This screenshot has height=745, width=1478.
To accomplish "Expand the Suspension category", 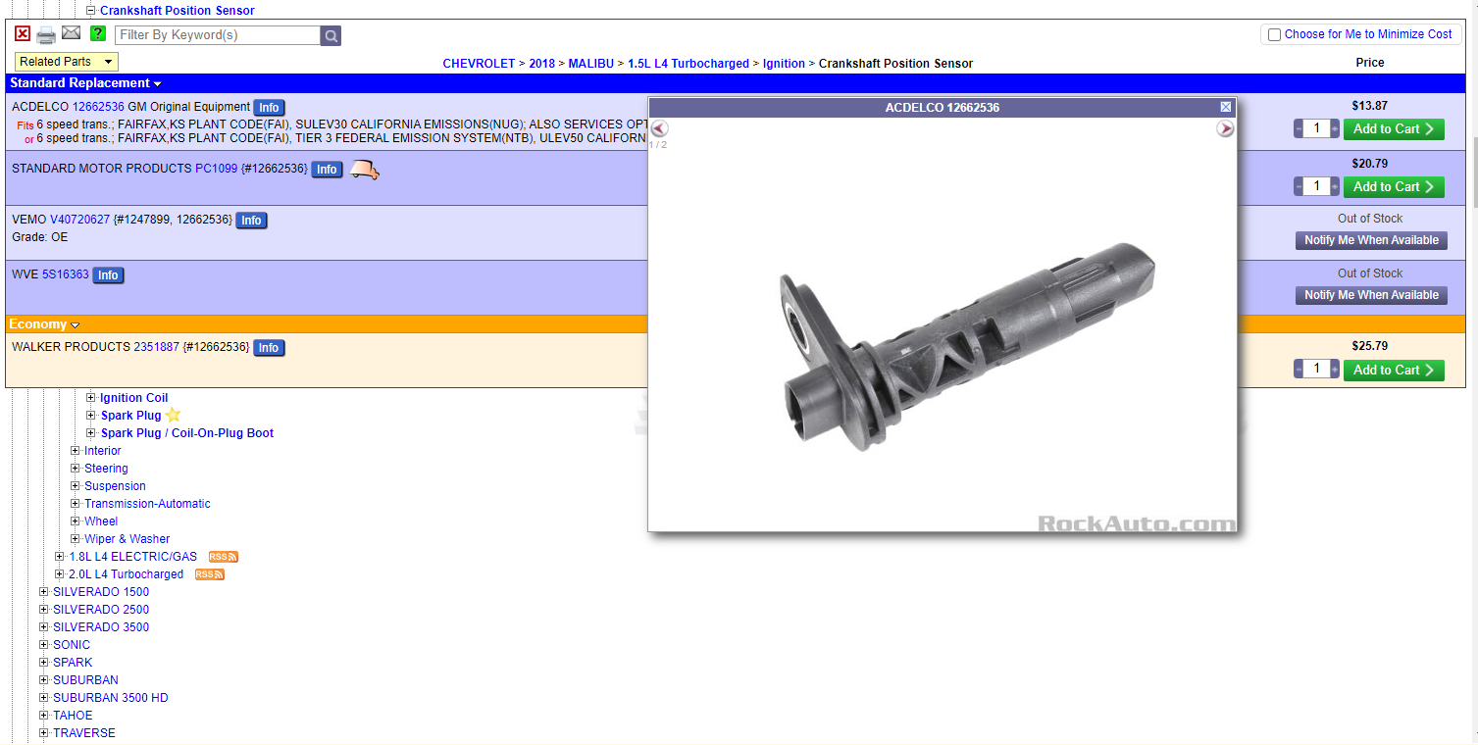I will (x=76, y=486).
